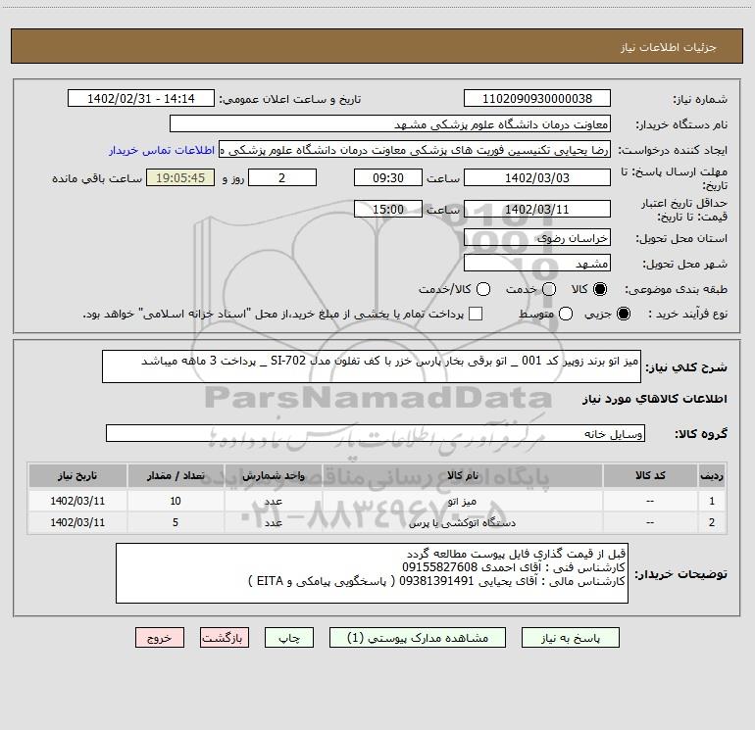Click the مشهد city field
The height and width of the screenshot is (730, 755).
pos(537,263)
